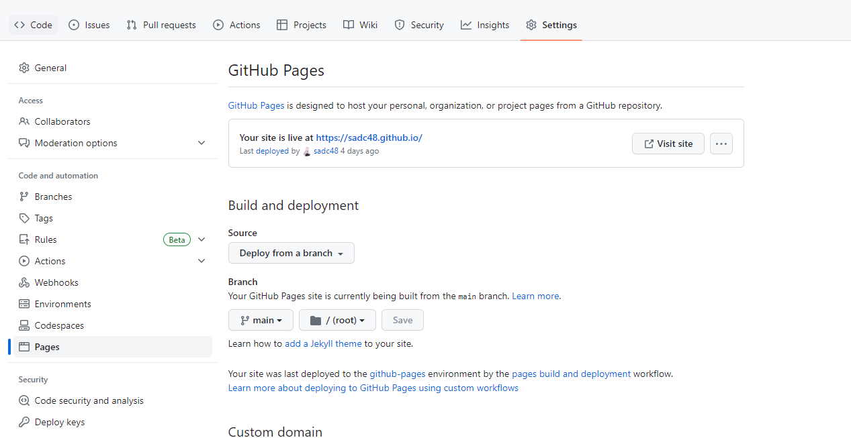Click the Save button
The height and width of the screenshot is (438, 851).
click(x=402, y=320)
